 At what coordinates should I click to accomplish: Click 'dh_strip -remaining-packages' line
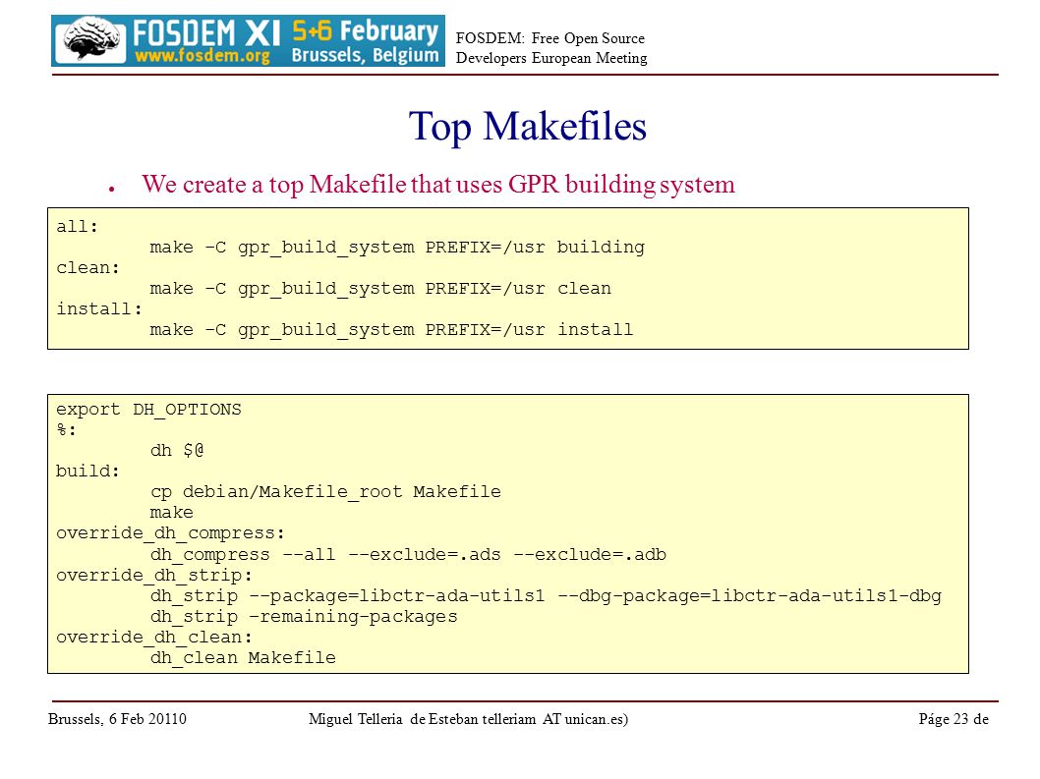click(304, 617)
